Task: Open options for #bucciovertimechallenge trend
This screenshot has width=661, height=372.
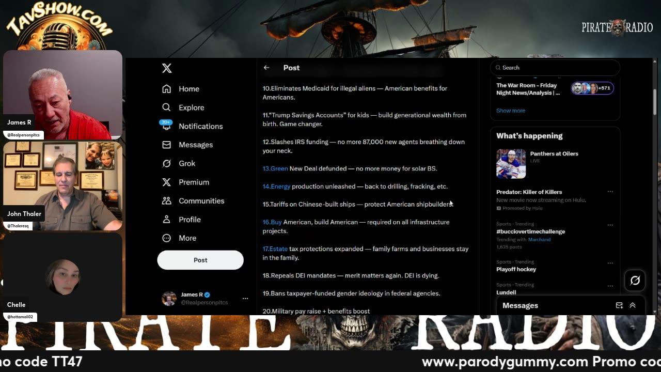Action: click(610, 225)
